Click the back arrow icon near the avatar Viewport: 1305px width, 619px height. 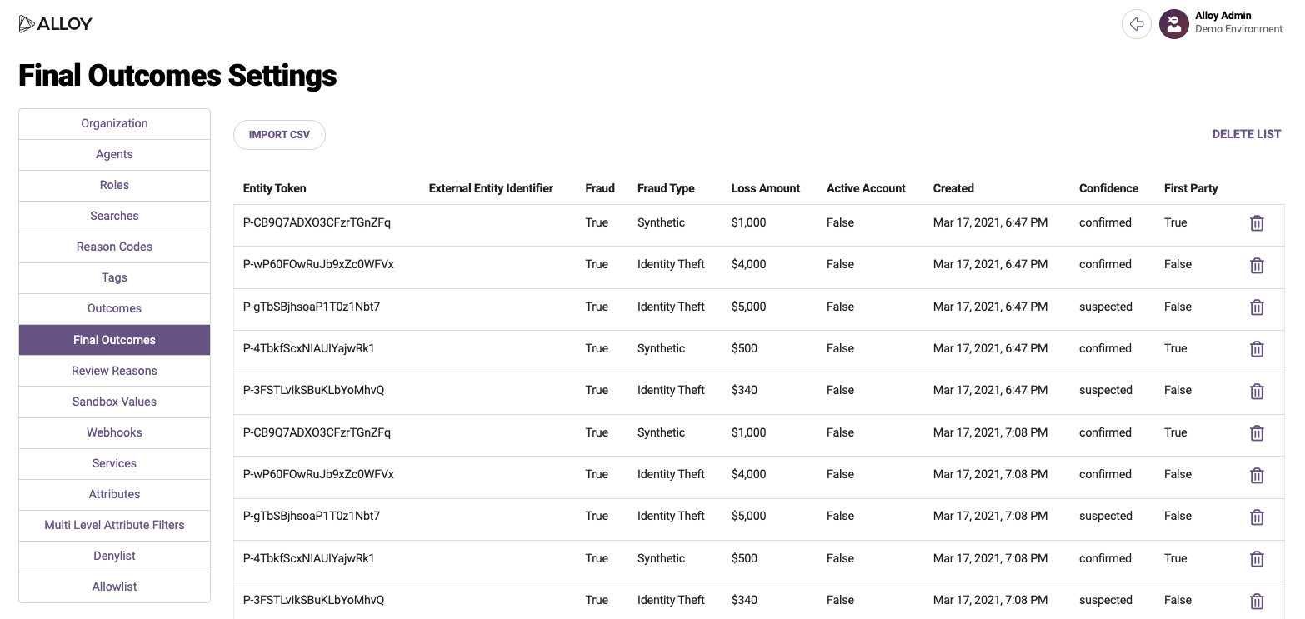click(x=1136, y=24)
